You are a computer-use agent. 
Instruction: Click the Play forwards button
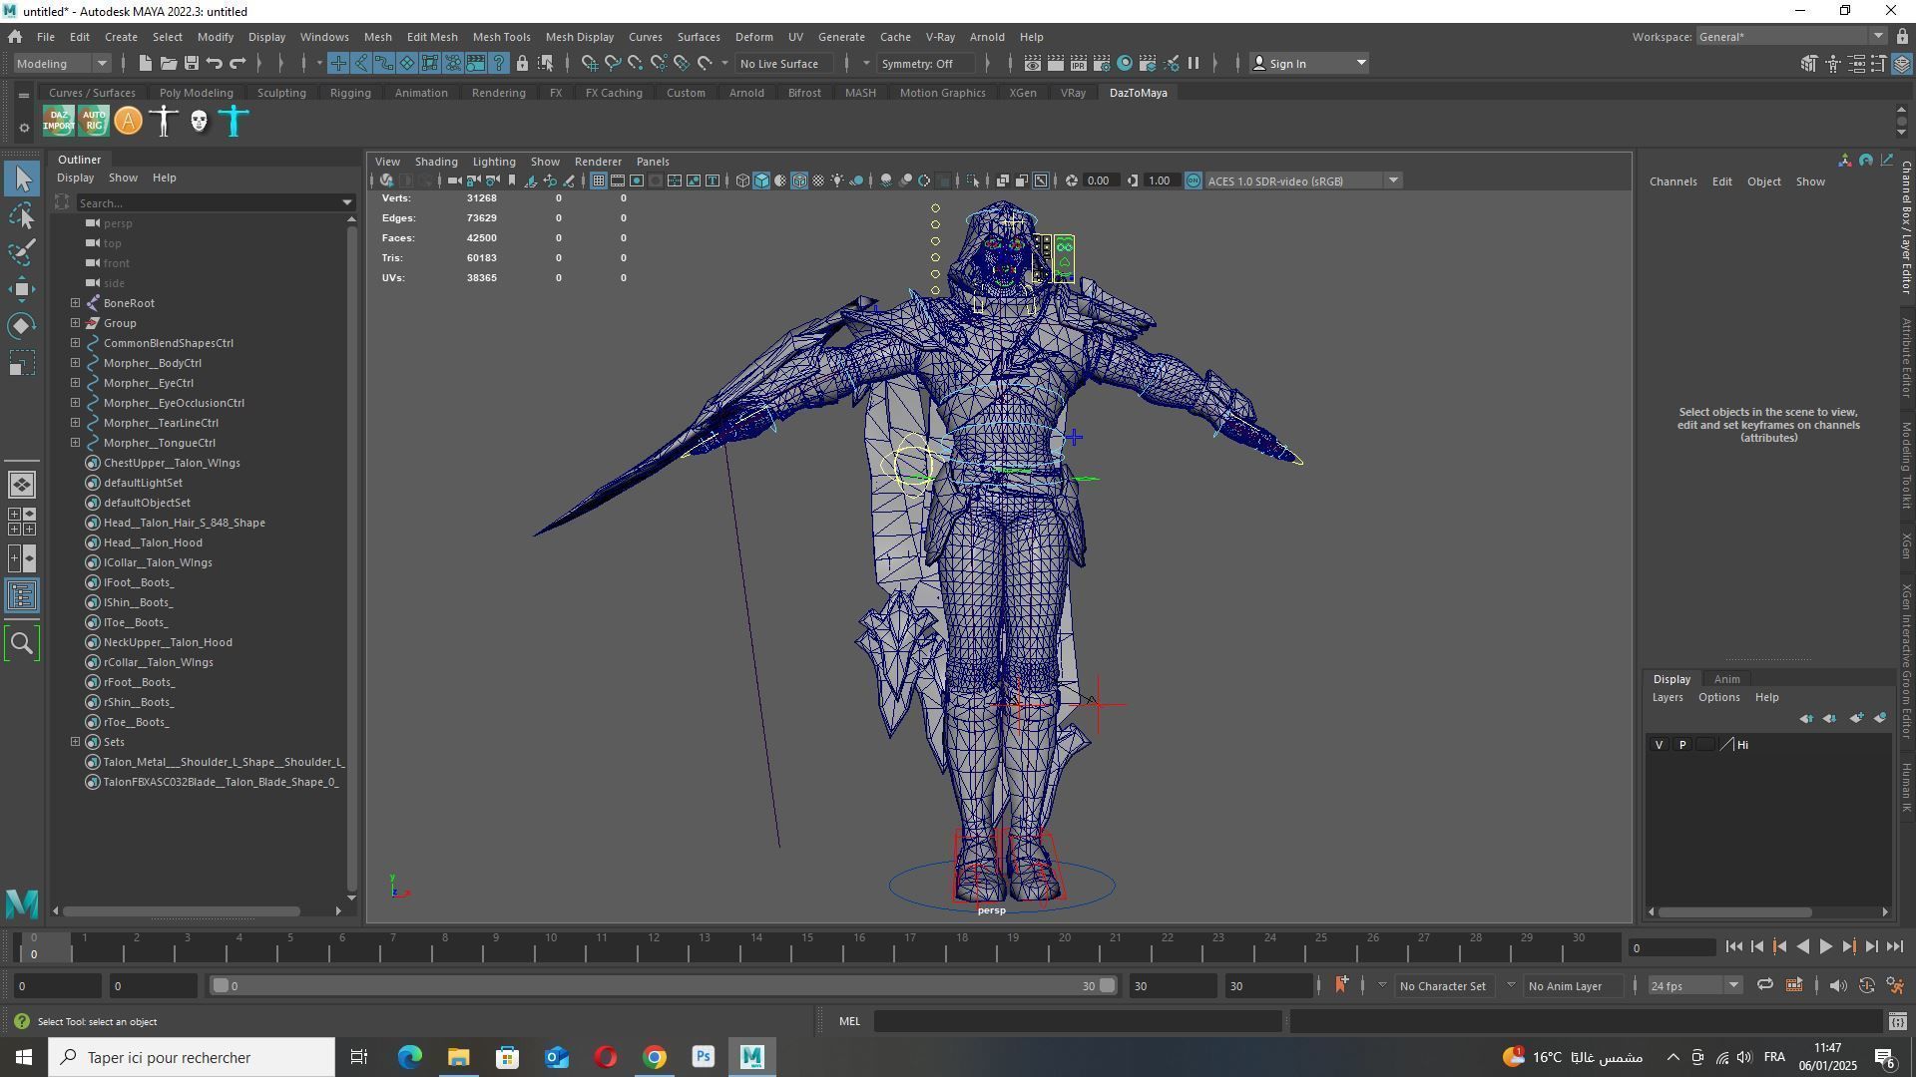tap(1825, 947)
